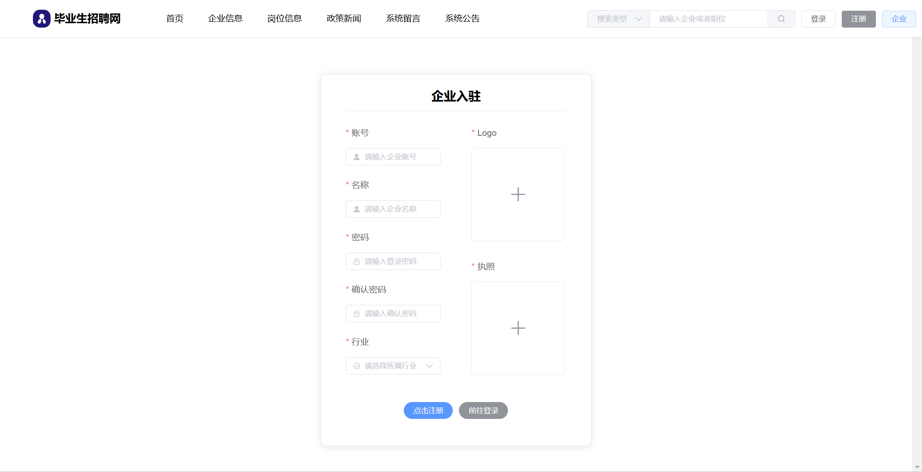922x472 pixels.
Task: Click the 企业 button in header
Action: 899,19
